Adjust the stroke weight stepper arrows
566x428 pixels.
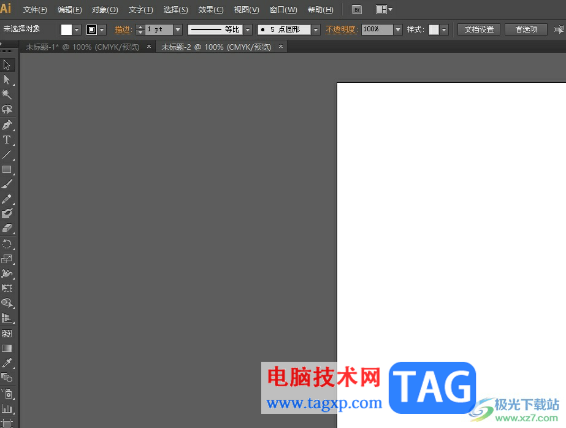(x=140, y=29)
